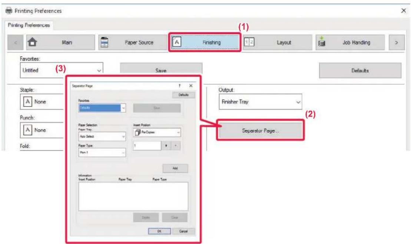Screen dimensions: 411x244
Task: Go to the Job Handling tab
Action: (350, 43)
